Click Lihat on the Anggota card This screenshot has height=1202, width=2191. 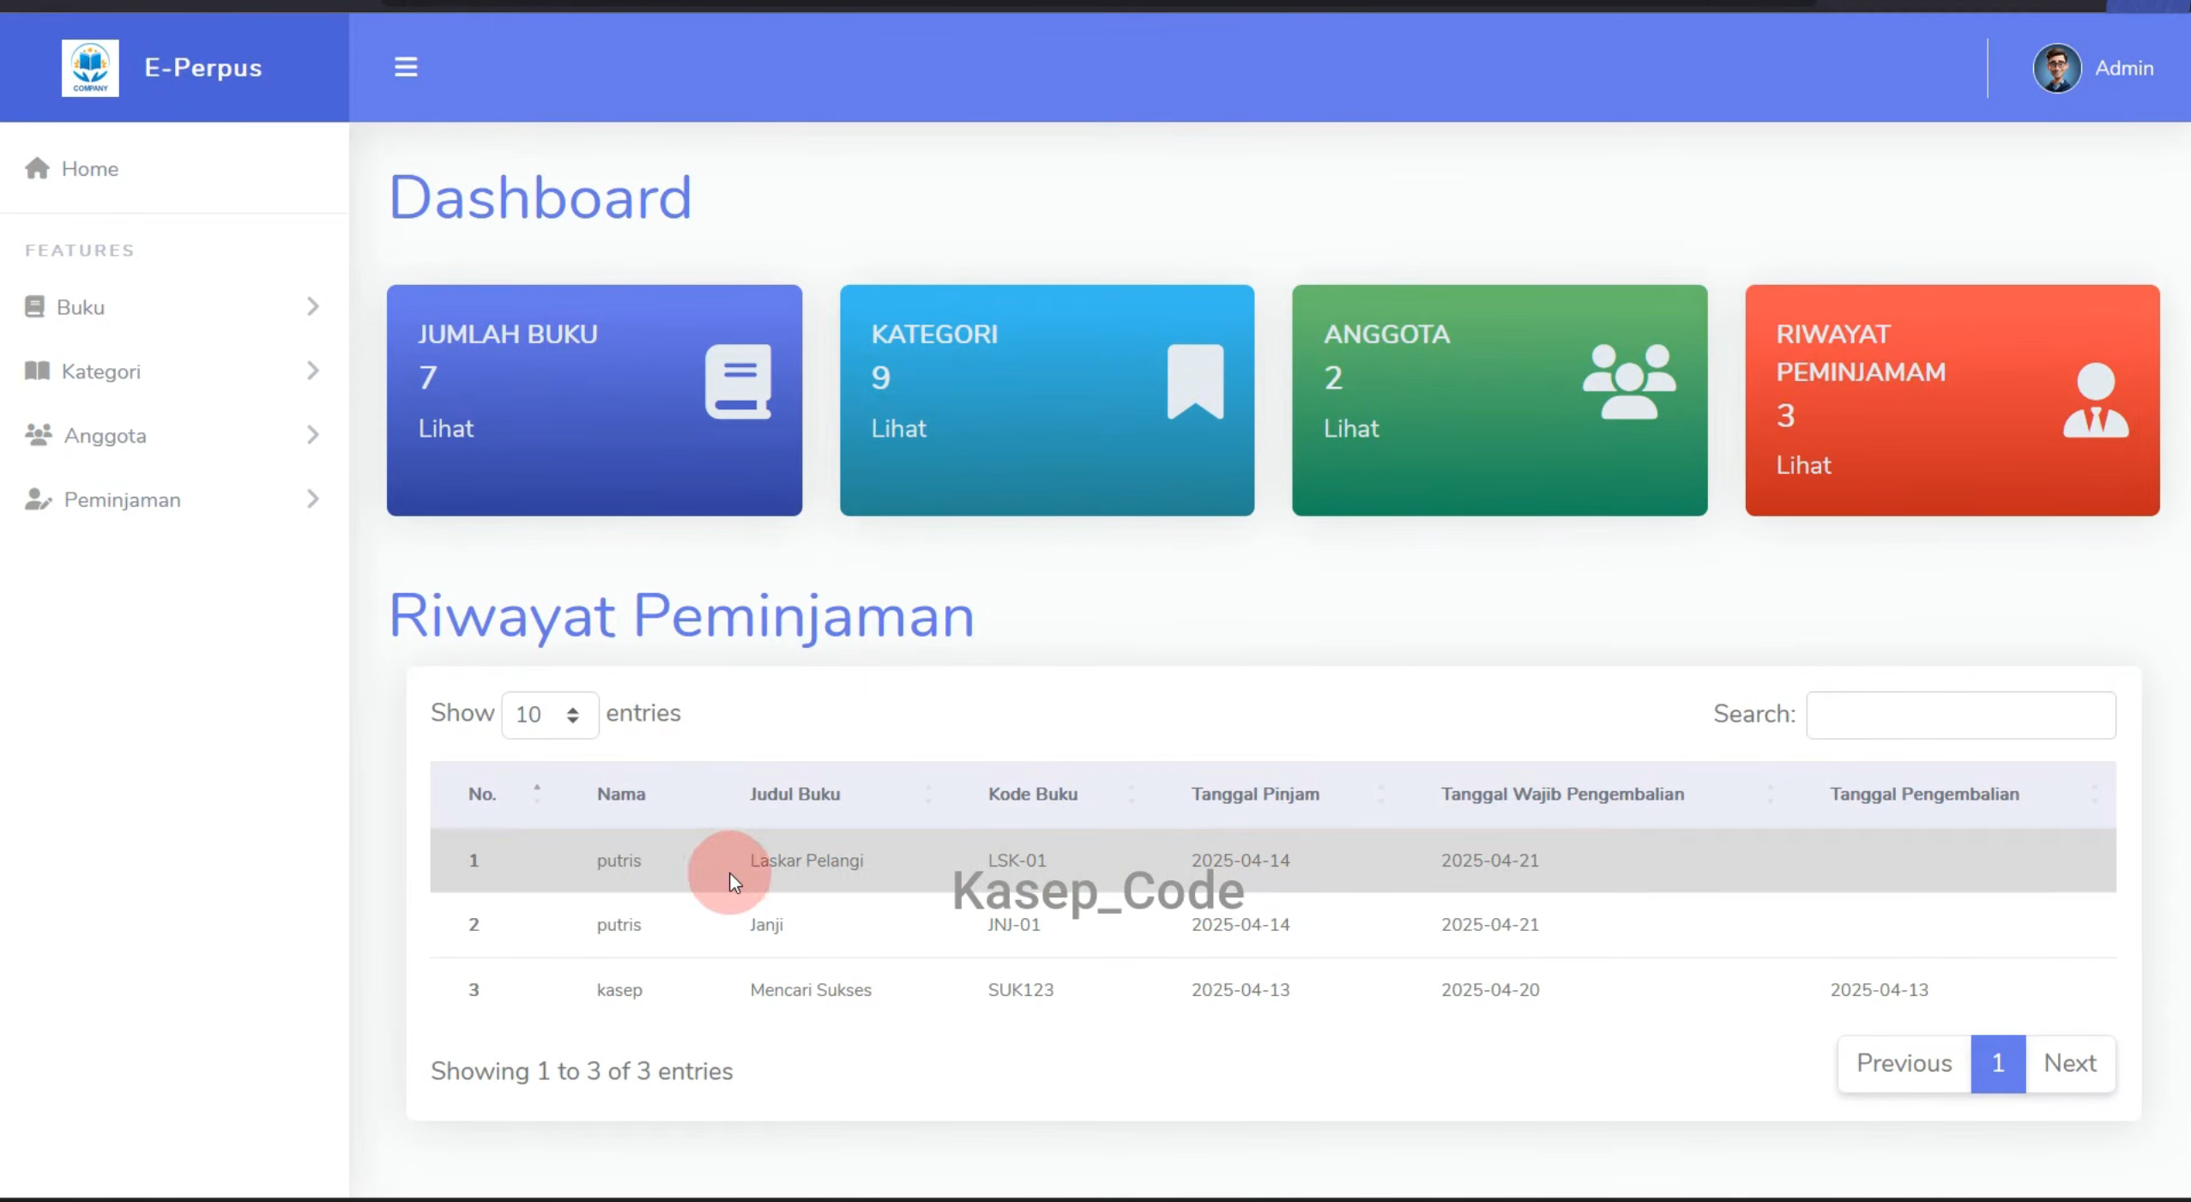point(1351,429)
